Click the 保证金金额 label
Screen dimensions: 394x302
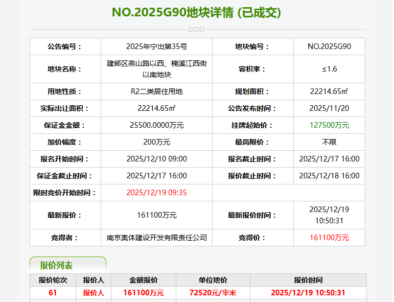(x=65, y=125)
